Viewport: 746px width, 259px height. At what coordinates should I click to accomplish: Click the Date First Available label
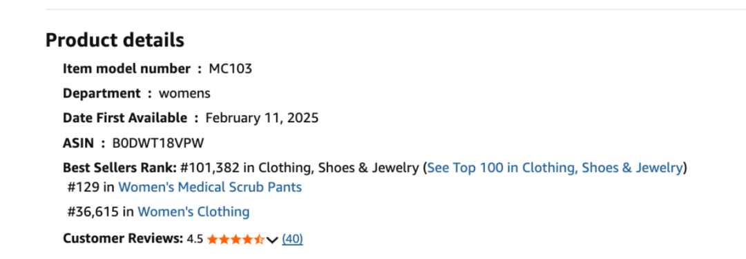tap(124, 118)
